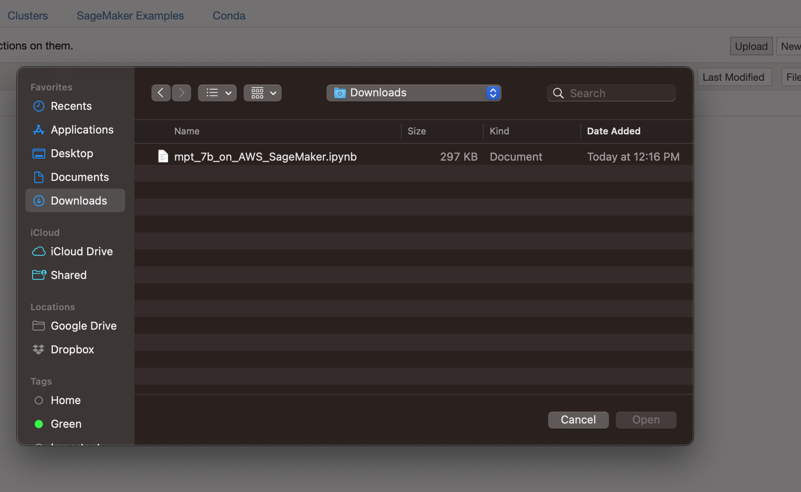Go to Desktop folder in sidebar
This screenshot has height=492, width=801.
[x=71, y=153]
